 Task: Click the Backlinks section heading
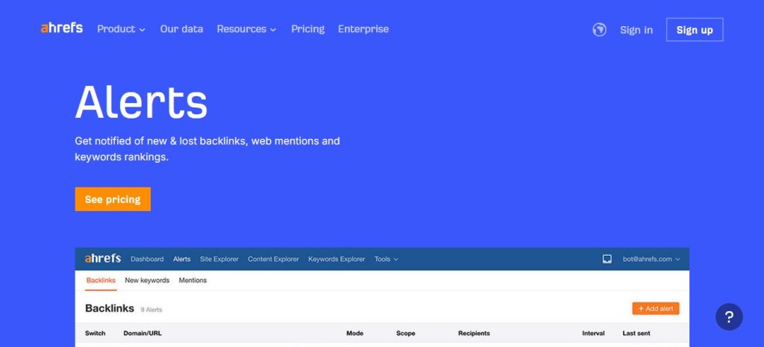(110, 308)
